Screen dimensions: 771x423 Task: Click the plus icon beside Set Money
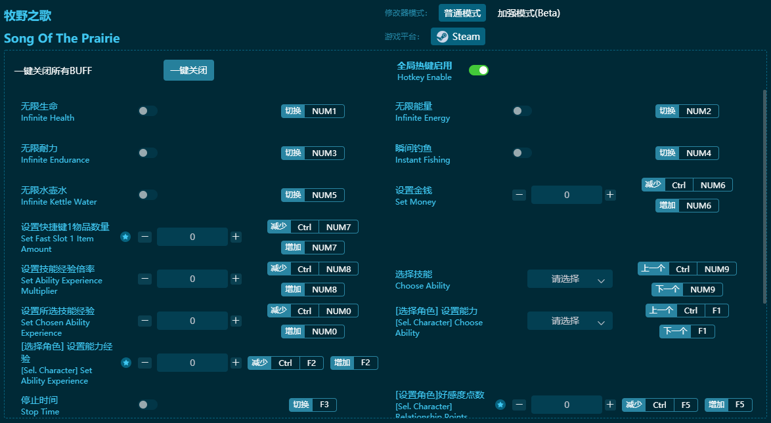(611, 195)
